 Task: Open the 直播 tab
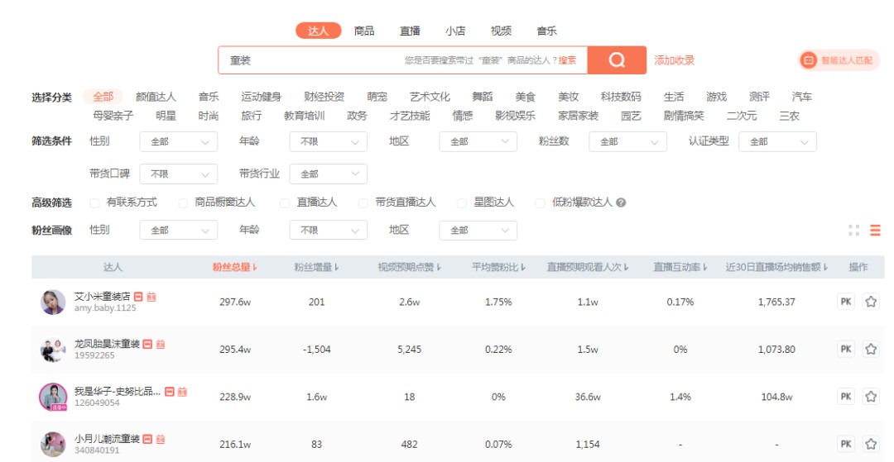click(410, 31)
